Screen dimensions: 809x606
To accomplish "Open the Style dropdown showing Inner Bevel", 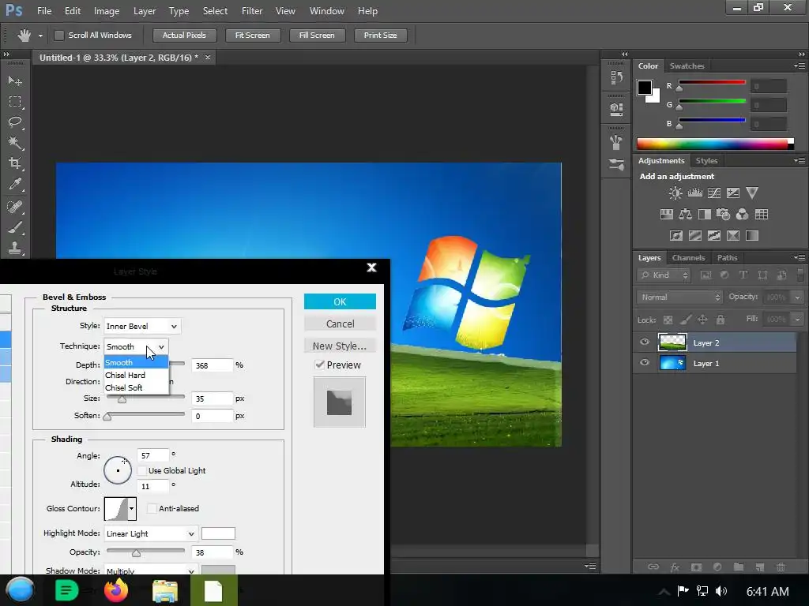I will 142,326.
